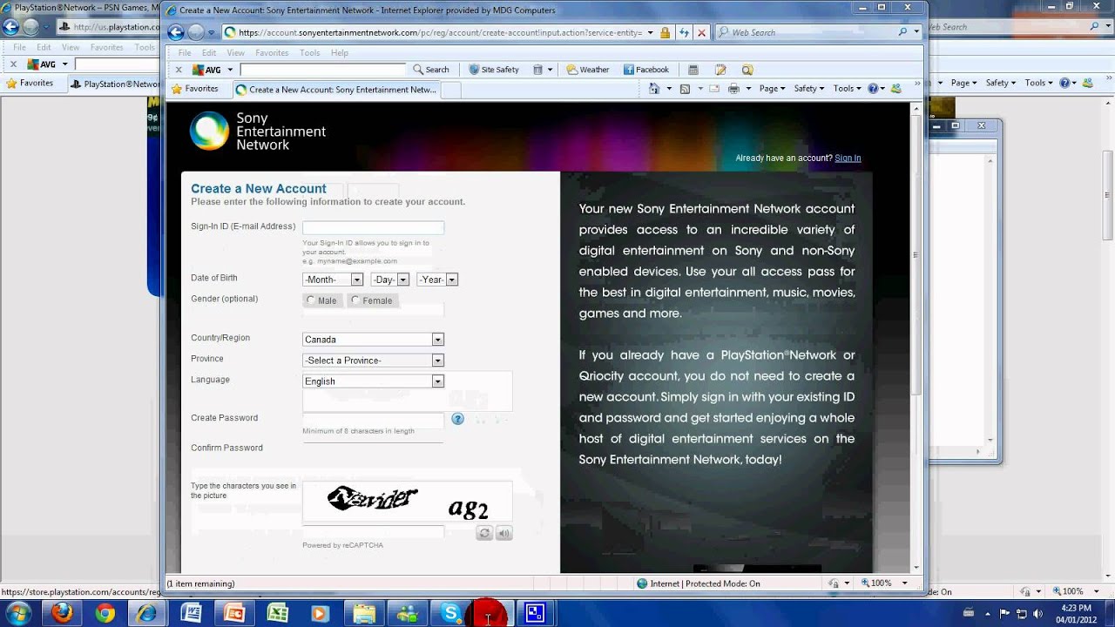Viewport: 1115px width, 627px height.
Task: Open the Year dropdown for Date of Birth
Action: pos(437,280)
